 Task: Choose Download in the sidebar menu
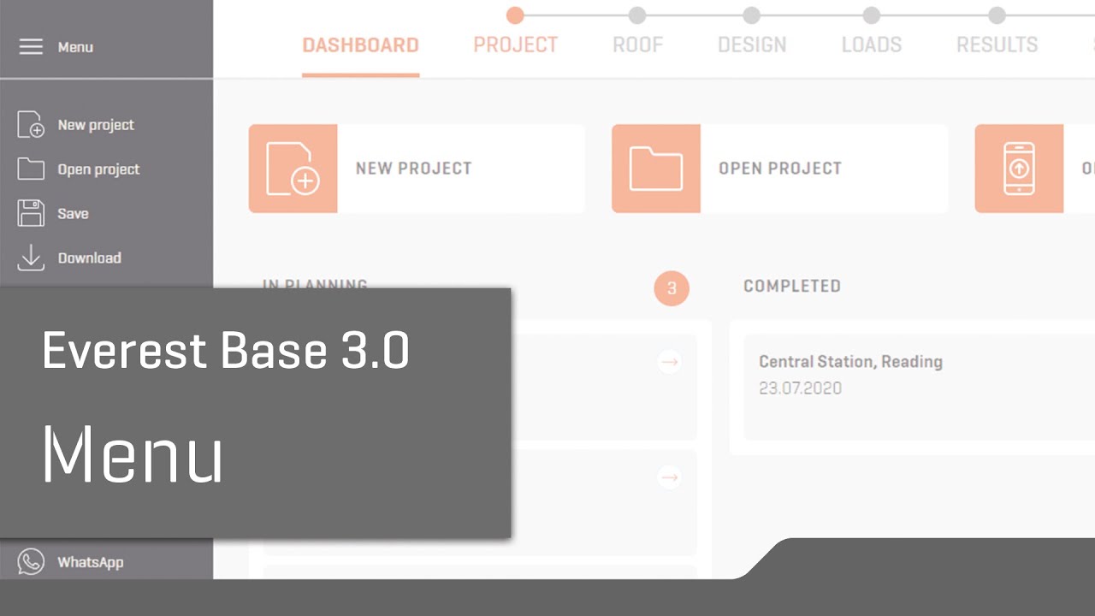[89, 258]
